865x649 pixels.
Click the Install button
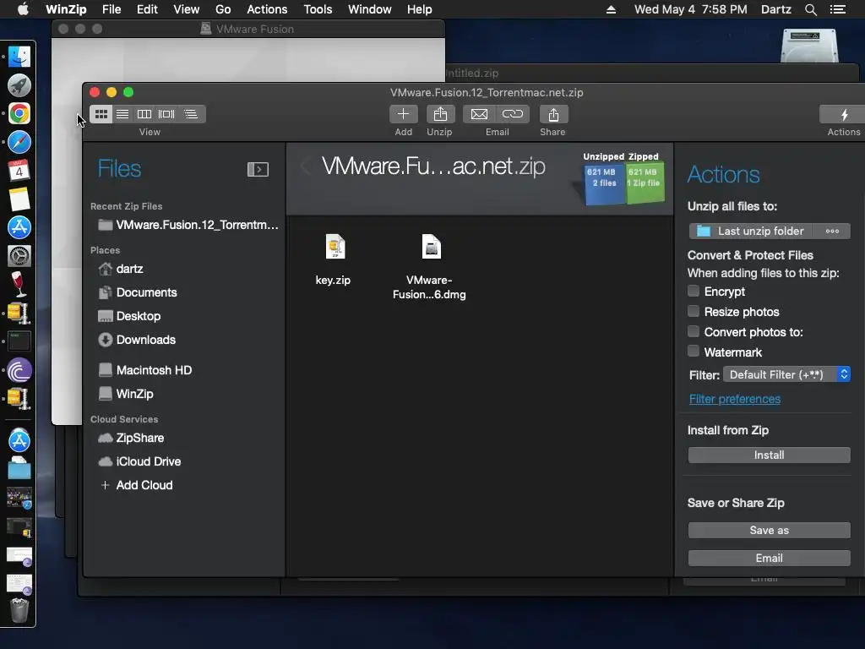click(769, 455)
